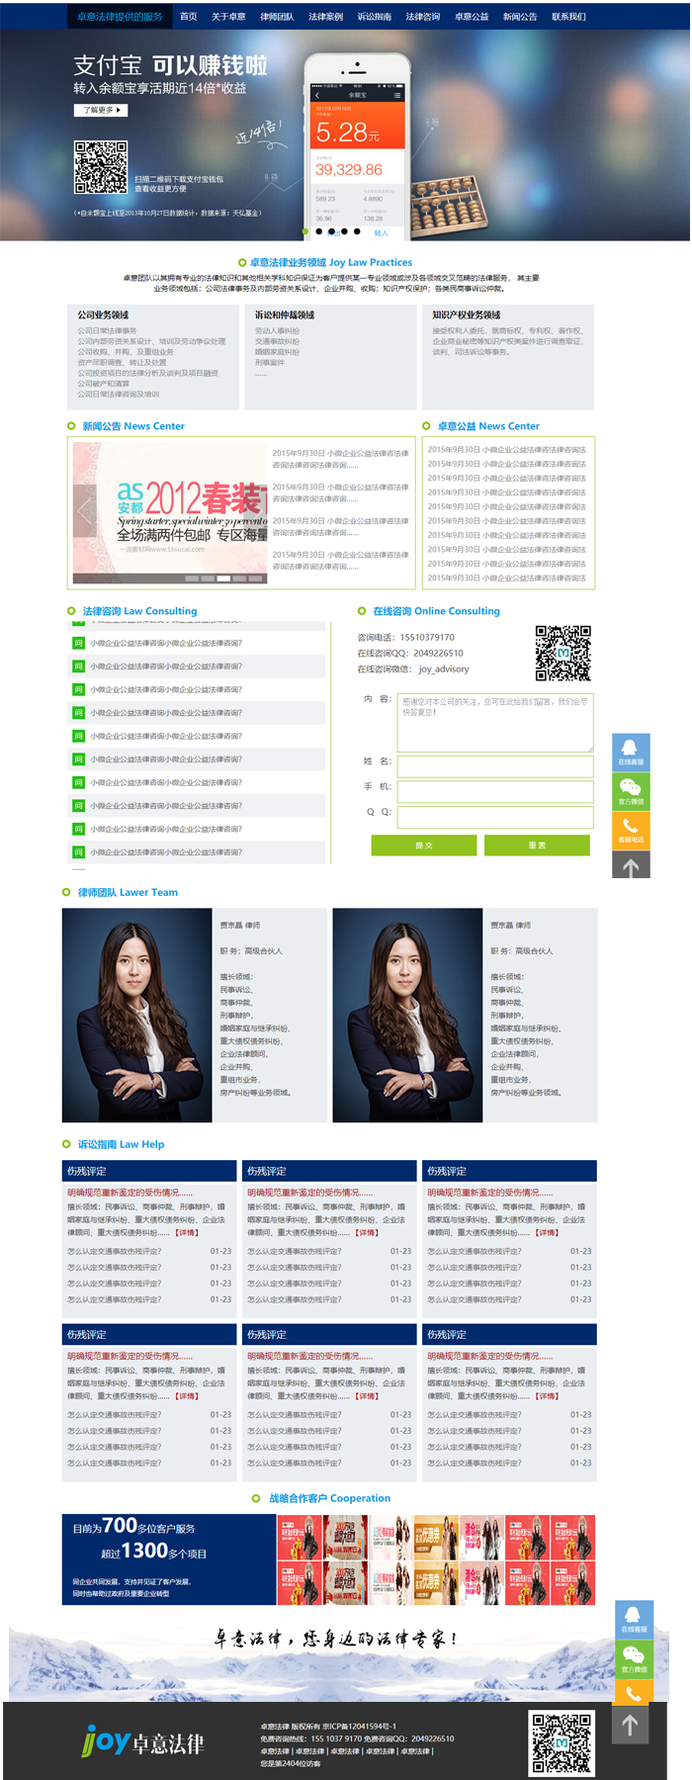Click the QR code in Online Consulting section
This screenshot has height=1780, width=692.
pos(562,653)
